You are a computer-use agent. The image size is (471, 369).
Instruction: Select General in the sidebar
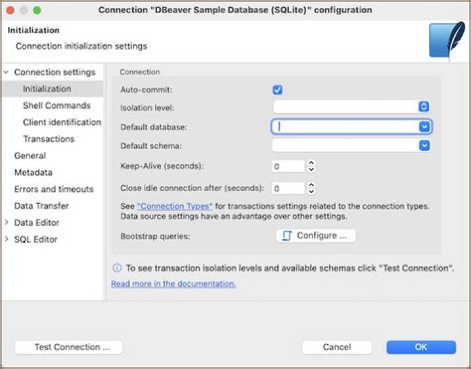tap(30, 156)
